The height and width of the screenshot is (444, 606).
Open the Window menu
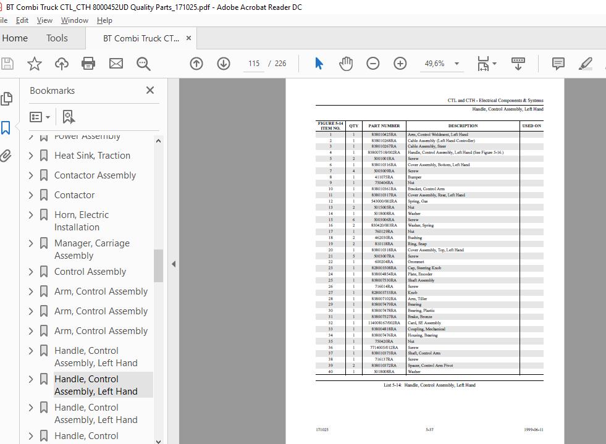tap(74, 20)
